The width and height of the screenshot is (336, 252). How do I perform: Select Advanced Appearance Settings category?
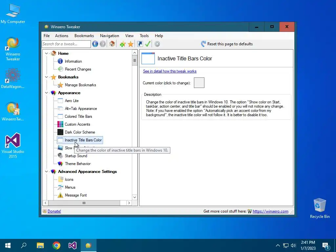point(87,171)
